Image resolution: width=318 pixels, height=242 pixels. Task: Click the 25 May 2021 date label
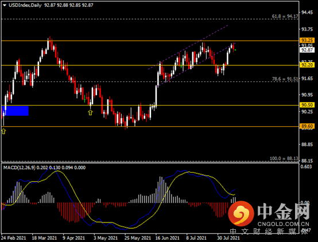tap(138, 238)
